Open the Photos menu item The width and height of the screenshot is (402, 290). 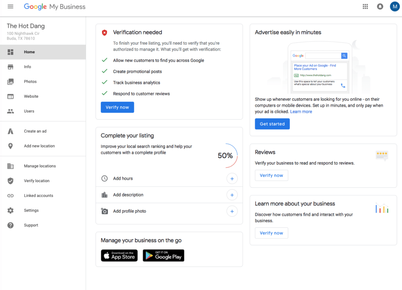coord(43,82)
